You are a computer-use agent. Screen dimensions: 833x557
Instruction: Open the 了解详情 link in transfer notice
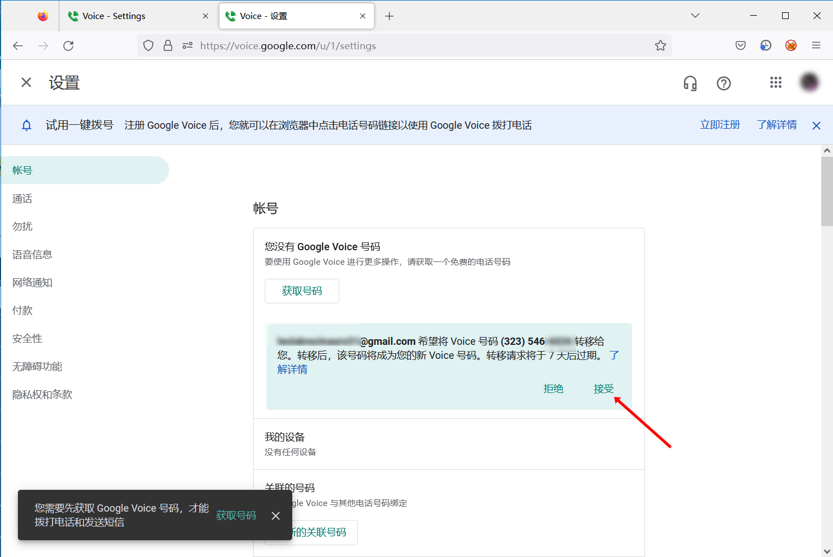tap(292, 369)
